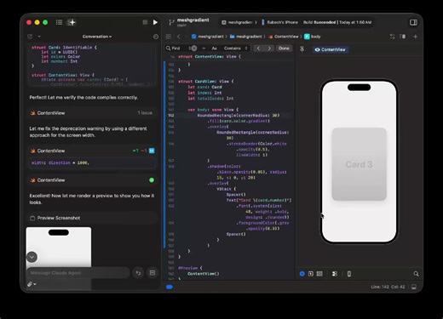Stop the running build

click(145, 22)
